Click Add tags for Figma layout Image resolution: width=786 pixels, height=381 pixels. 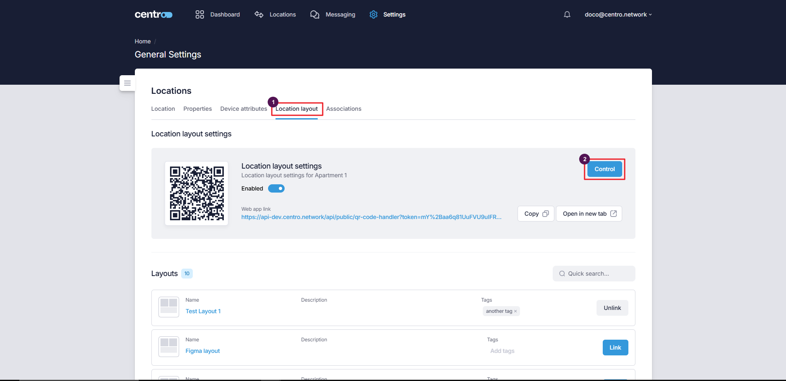[x=502, y=351]
